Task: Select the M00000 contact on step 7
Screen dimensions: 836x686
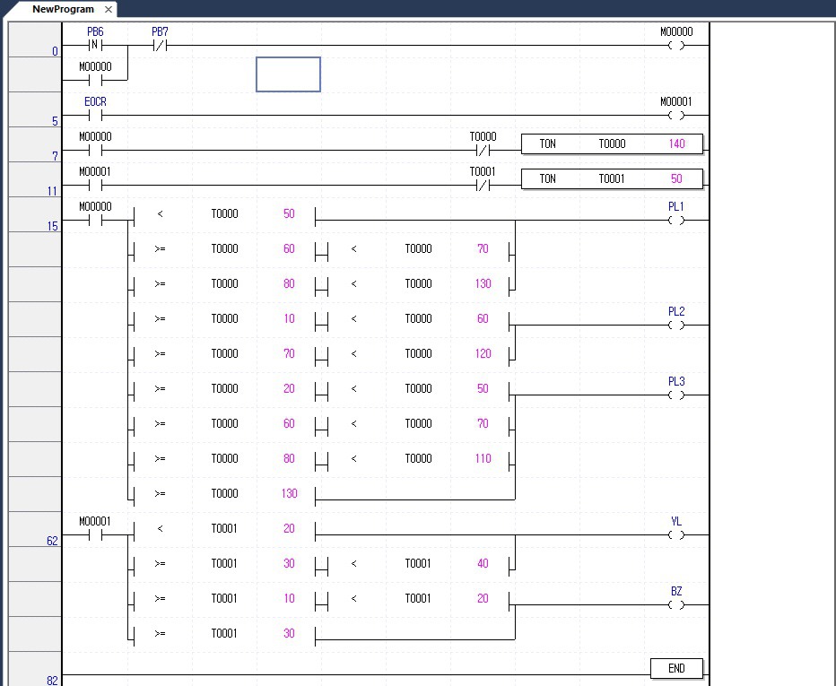Action: point(95,151)
